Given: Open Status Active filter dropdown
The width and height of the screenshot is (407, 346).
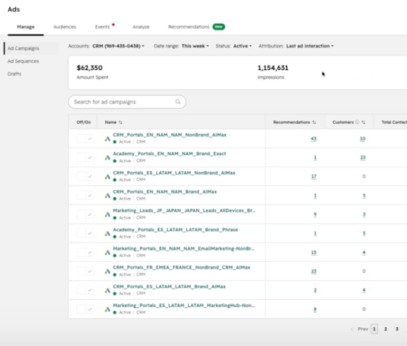Looking at the screenshot, I should [243, 46].
